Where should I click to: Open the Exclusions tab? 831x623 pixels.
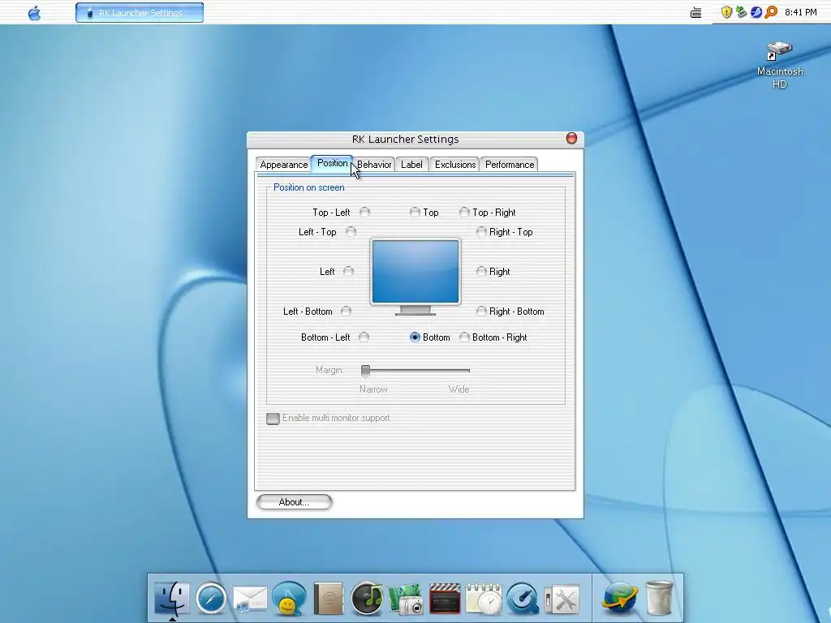455,165
